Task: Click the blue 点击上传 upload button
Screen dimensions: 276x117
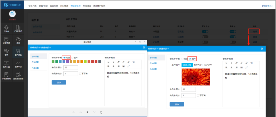Action: 187,65
